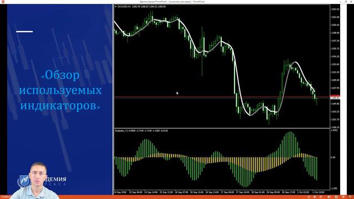This screenshot has height=199, width=354.
Task: Click the 25 Sep 14:00 time label
Action: pos(151,192)
